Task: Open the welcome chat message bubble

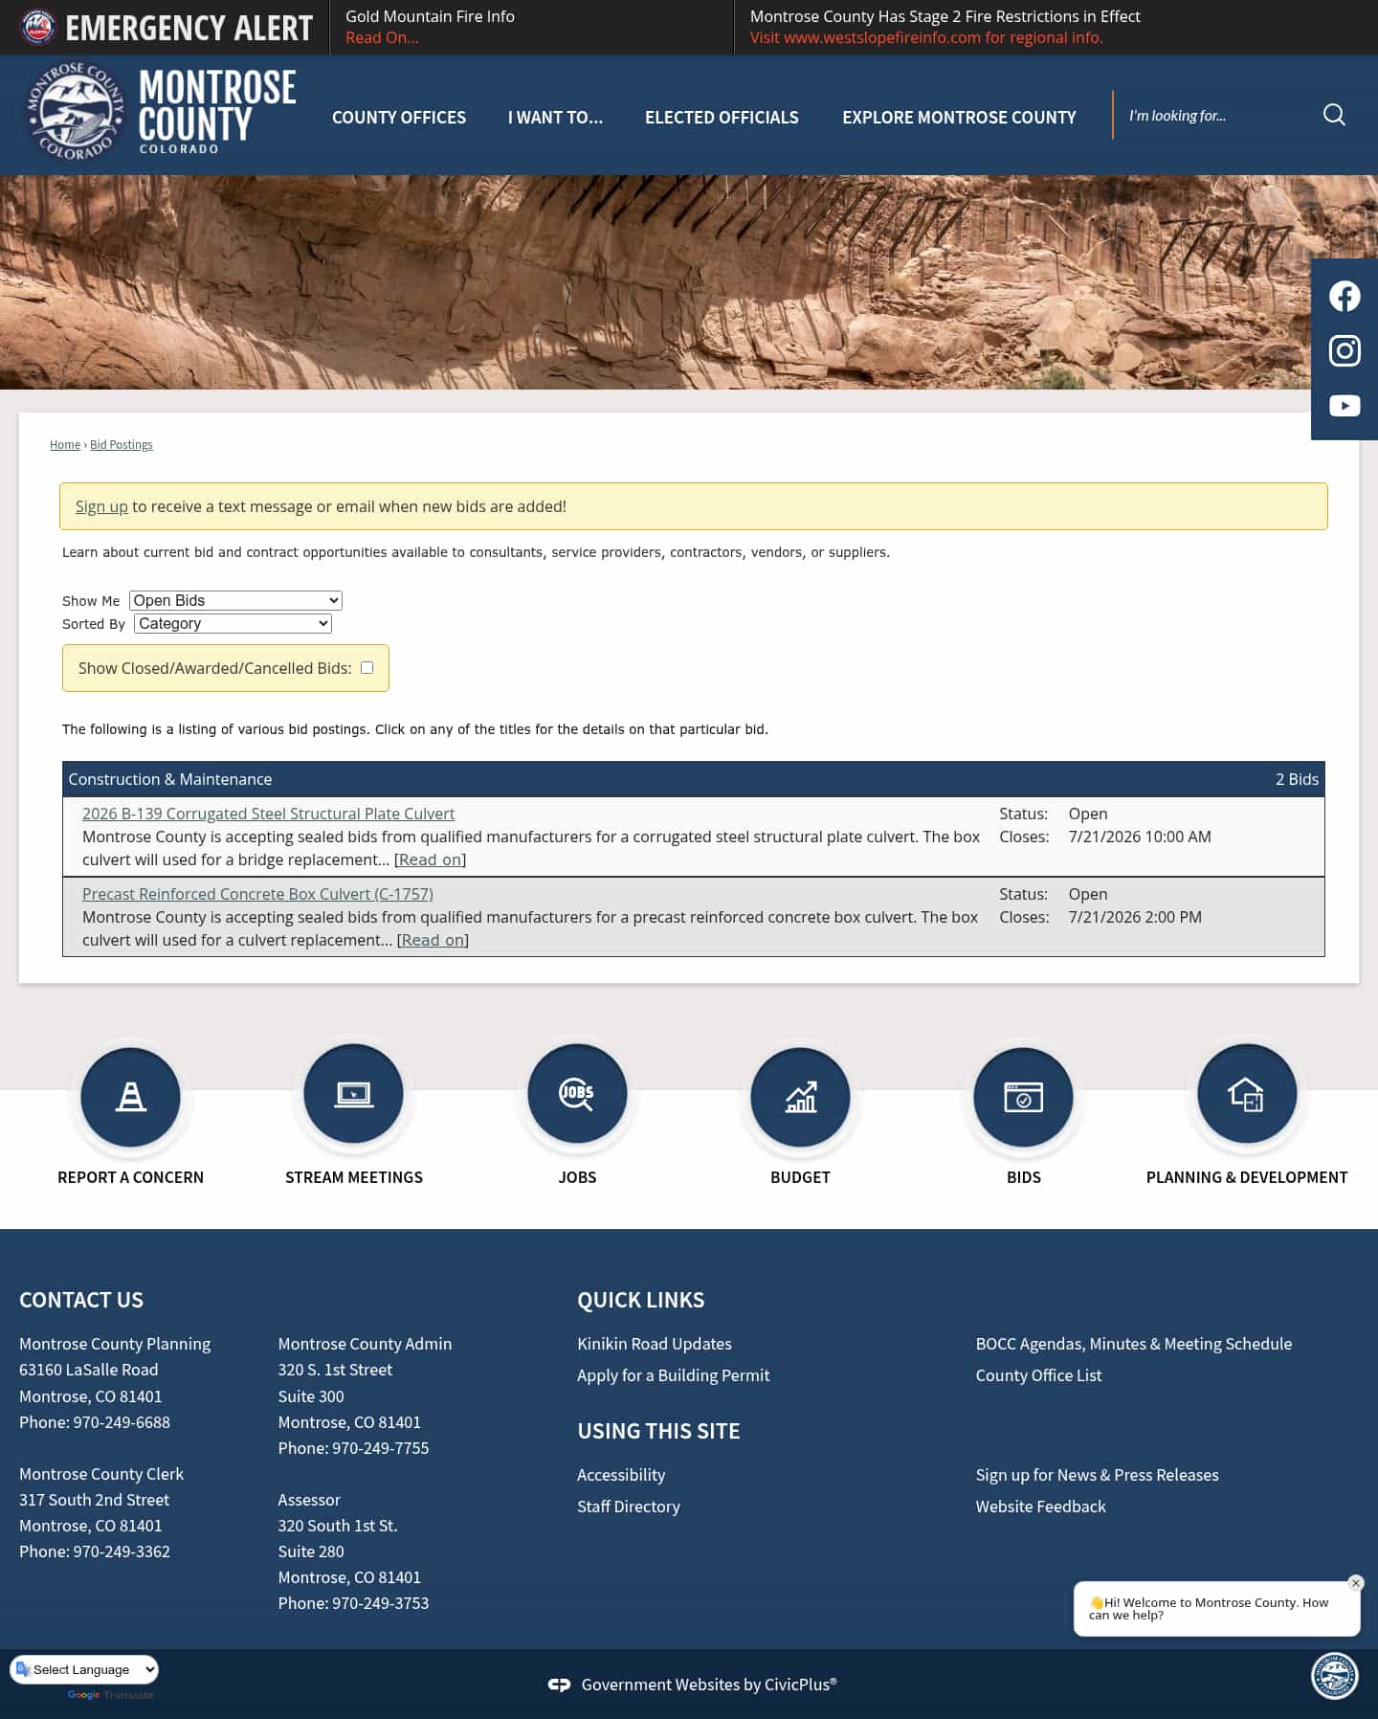Action: point(1216,1609)
